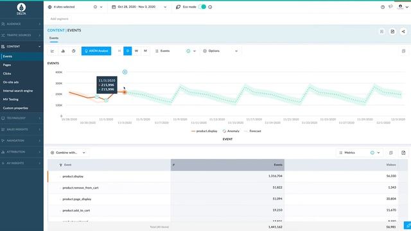Click the Eco mode info icon
Viewport: 411px width, 231px height.
pyautogui.click(x=210, y=7)
